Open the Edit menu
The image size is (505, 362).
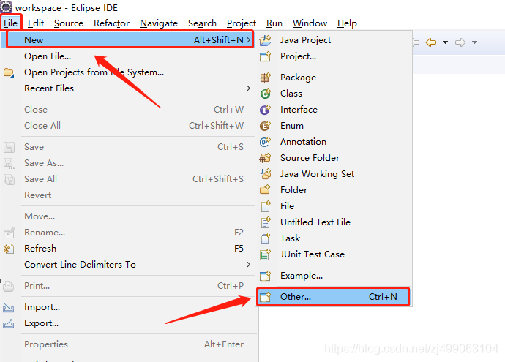coord(36,23)
